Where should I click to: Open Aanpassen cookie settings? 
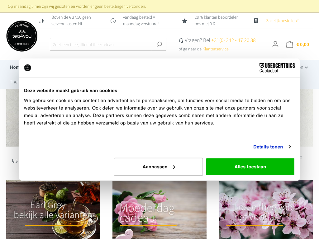158,167
